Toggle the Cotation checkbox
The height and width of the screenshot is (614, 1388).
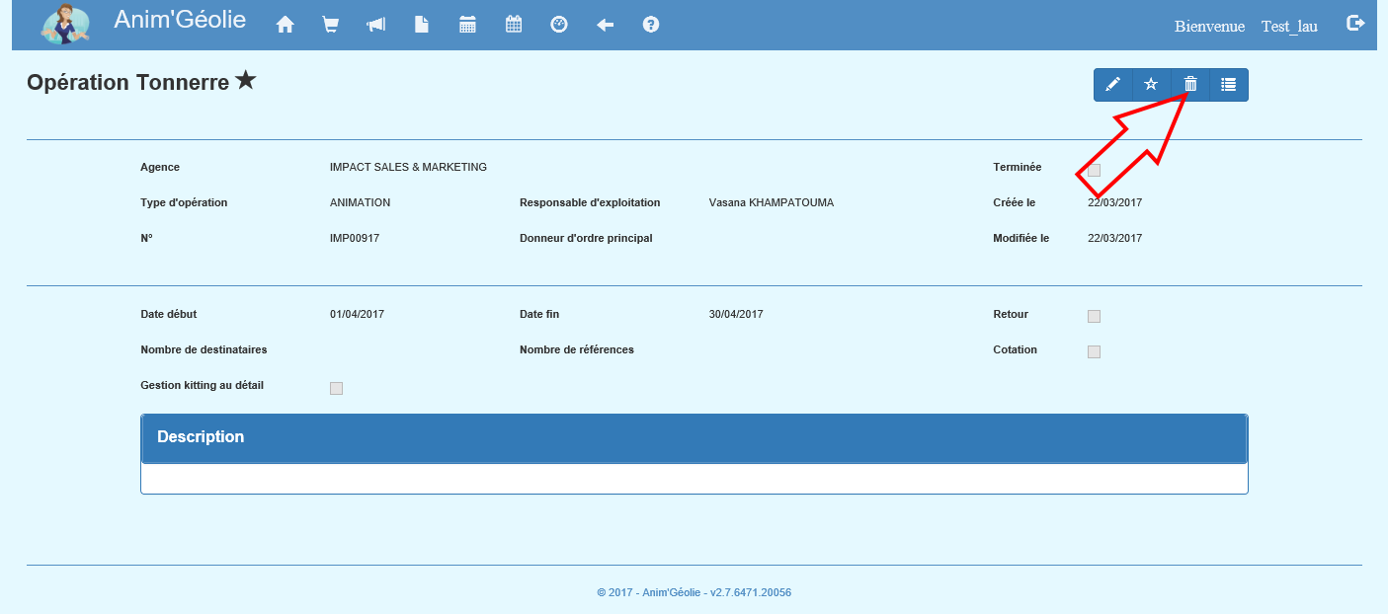[x=1094, y=351]
